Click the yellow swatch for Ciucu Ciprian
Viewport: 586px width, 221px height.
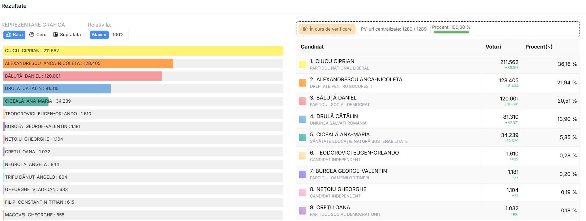pyautogui.click(x=303, y=64)
